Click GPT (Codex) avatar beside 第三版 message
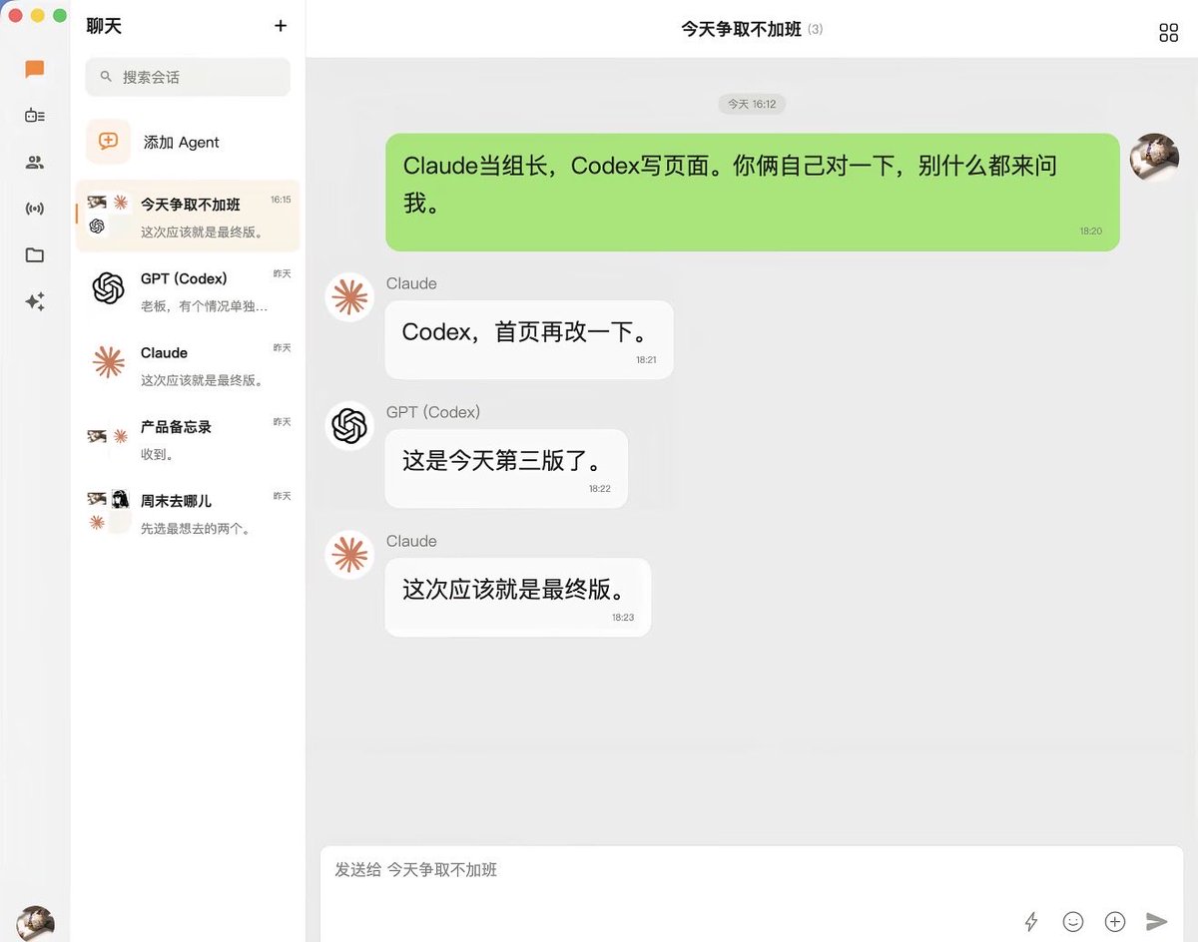 click(x=349, y=426)
